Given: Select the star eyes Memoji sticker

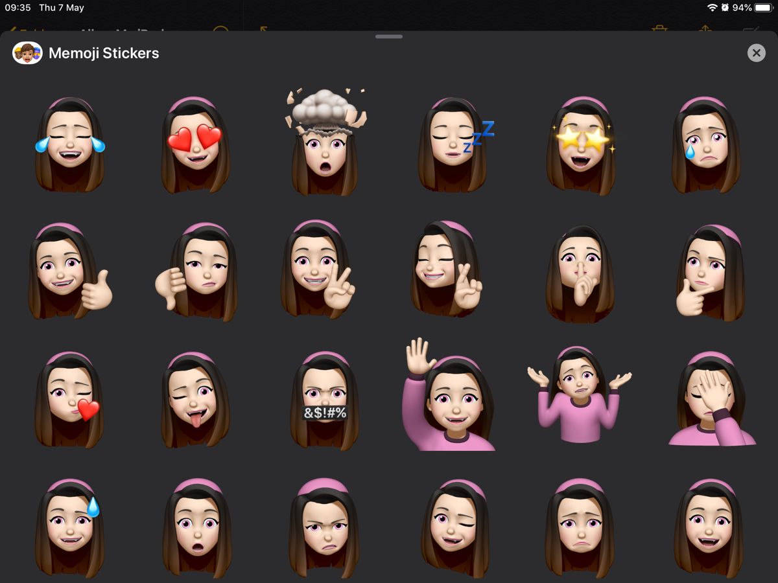Looking at the screenshot, I should [580, 146].
